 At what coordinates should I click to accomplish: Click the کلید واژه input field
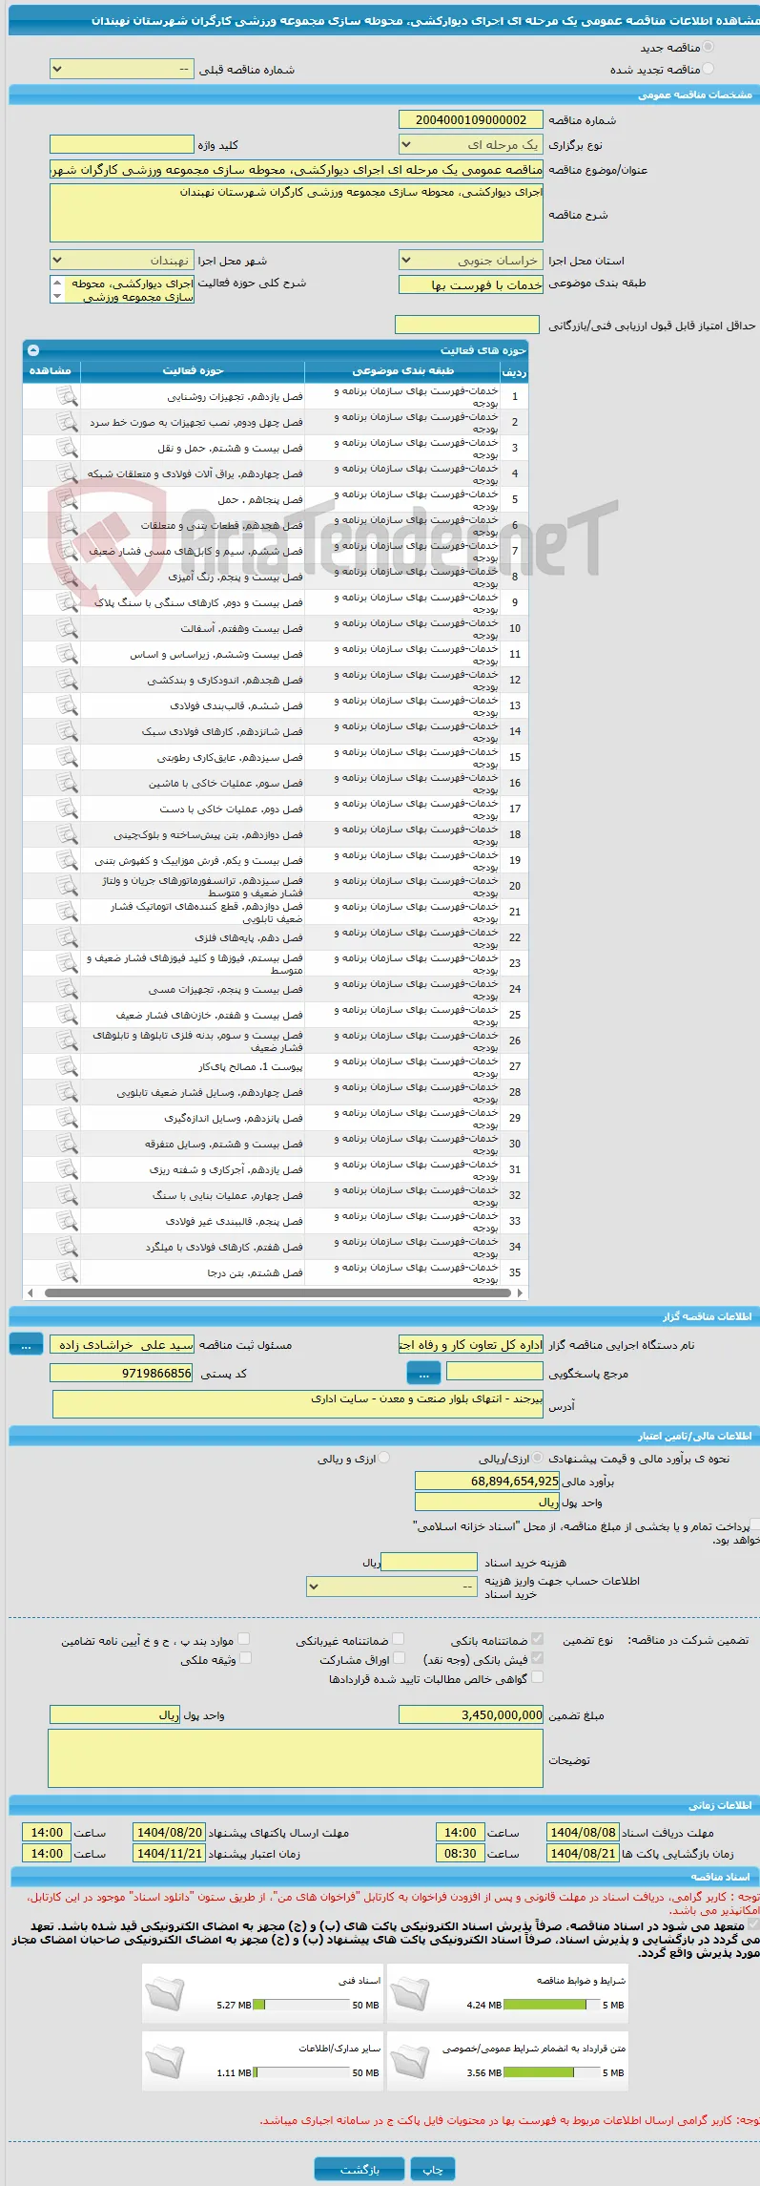point(122,145)
